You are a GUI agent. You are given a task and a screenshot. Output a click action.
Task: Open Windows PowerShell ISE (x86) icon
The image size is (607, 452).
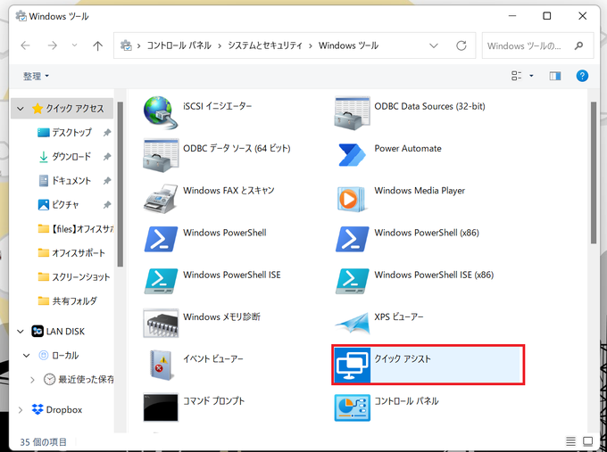pyautogui.click(x=352, y=281)
